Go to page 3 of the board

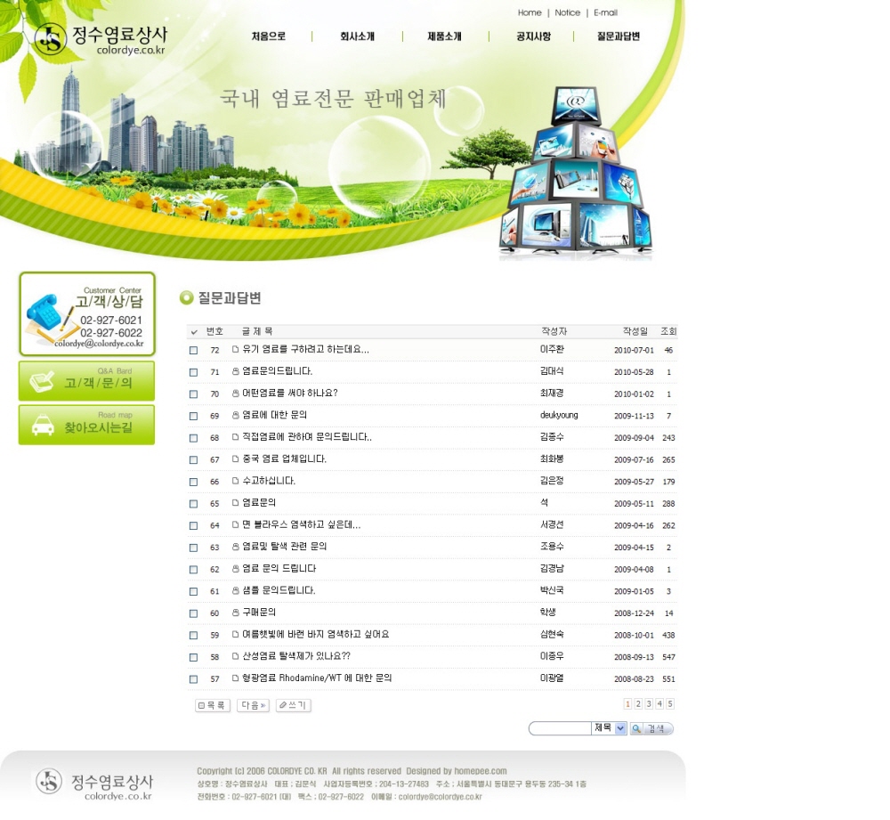tap(649, 704)
